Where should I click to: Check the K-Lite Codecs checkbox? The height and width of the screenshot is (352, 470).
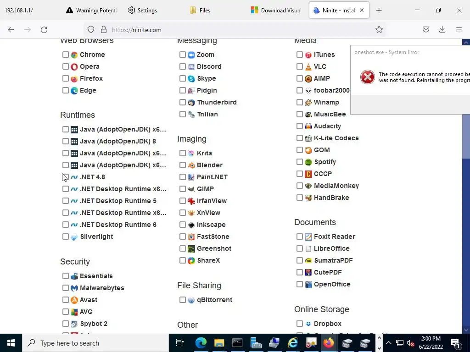[x=299, y=138]
